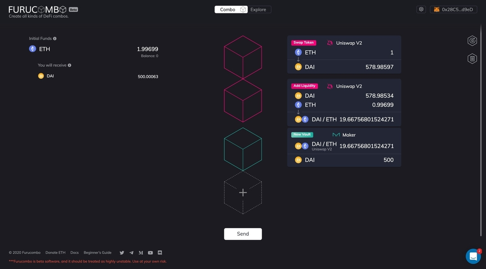Click DAI/ETH pair icon in New Vault card

point(302,146)
